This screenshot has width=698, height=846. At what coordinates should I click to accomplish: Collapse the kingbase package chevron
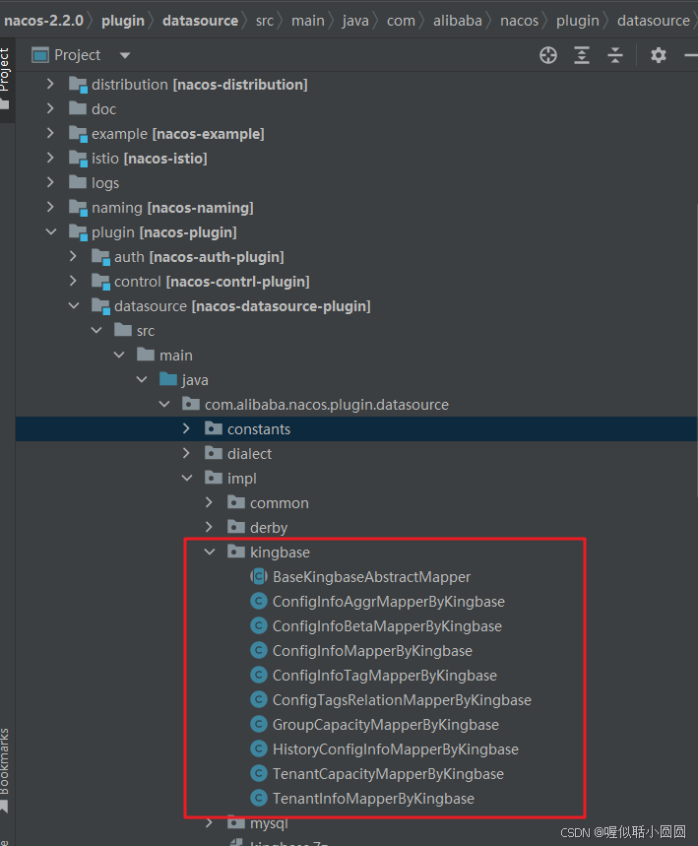[x=210, y=552]
